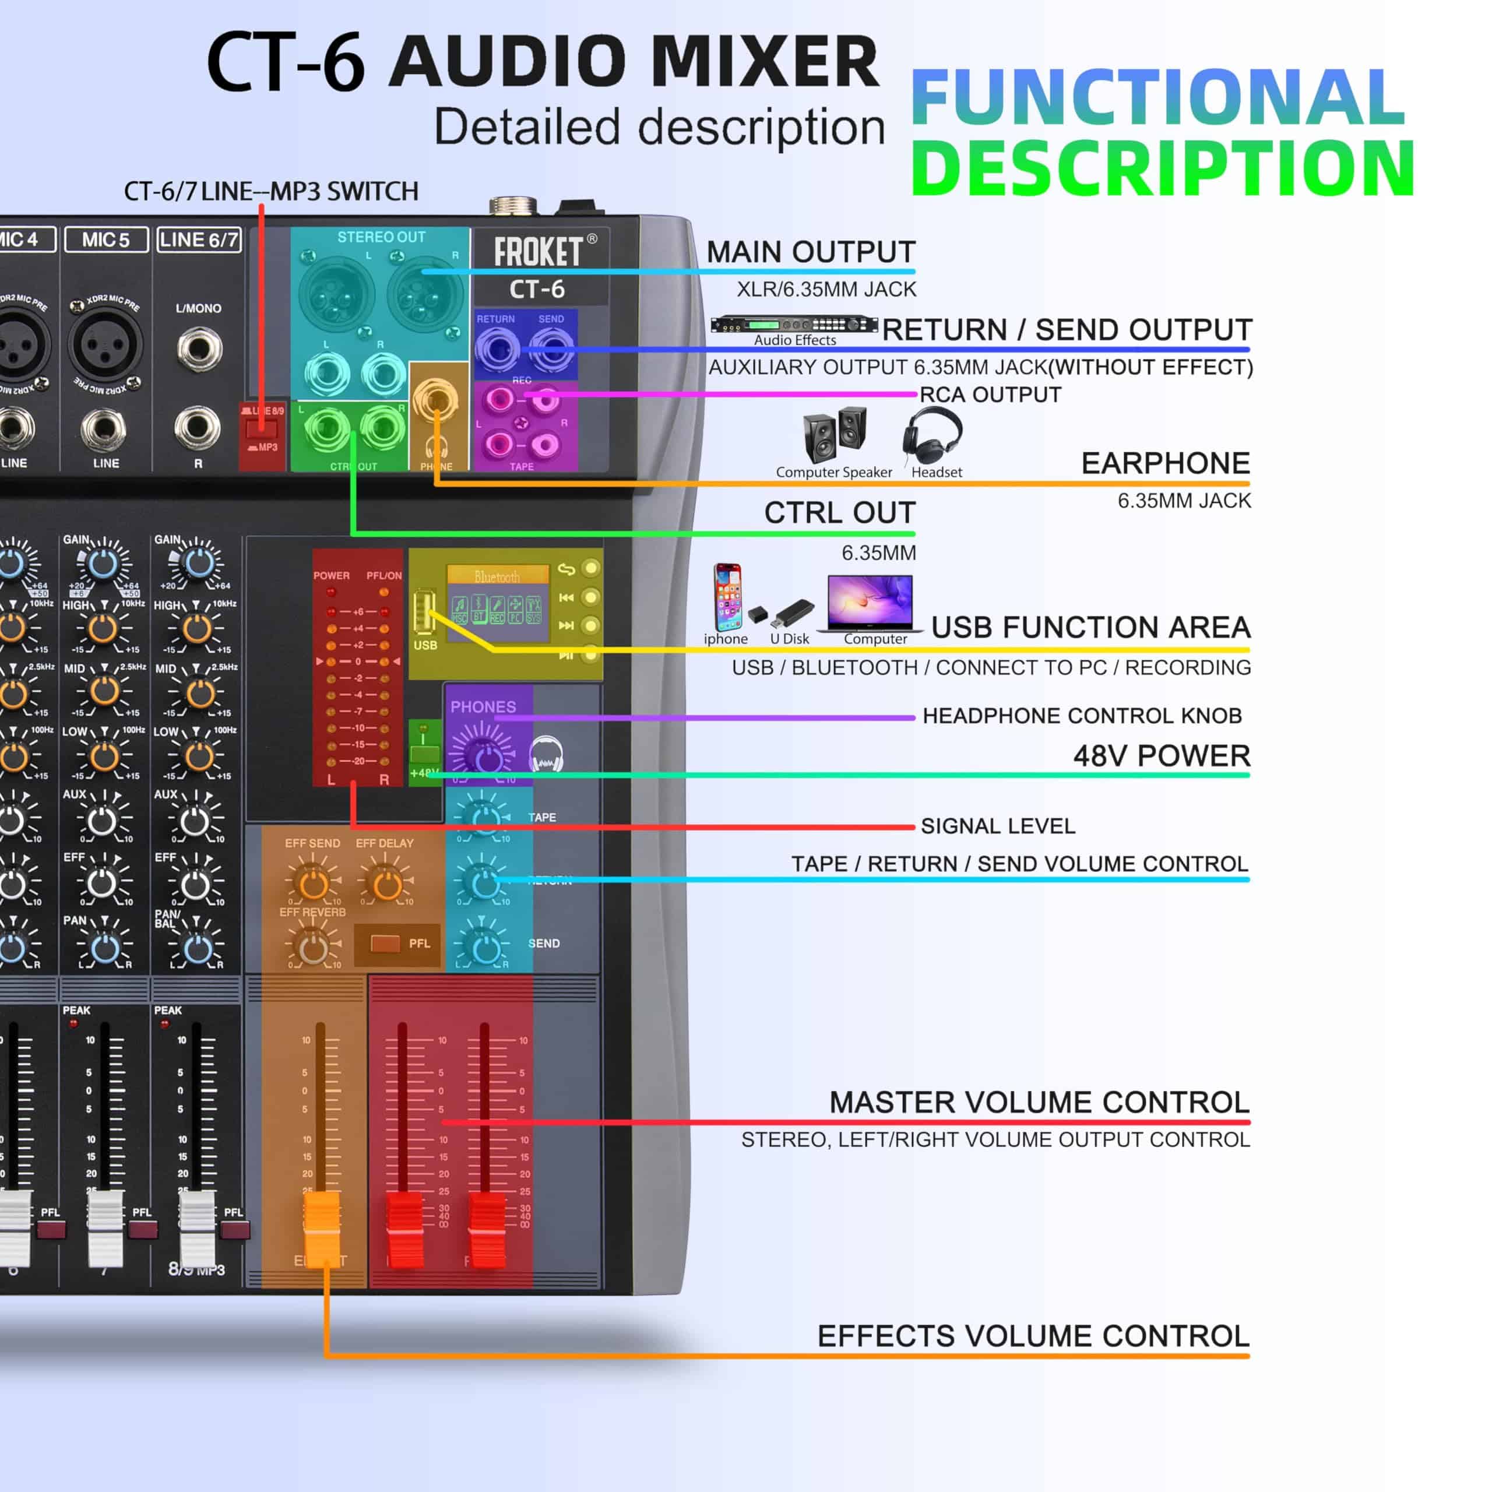Select the BT mode icon on display
The height and width of the screenshot is (1492, 1492).
click(479, 609)
